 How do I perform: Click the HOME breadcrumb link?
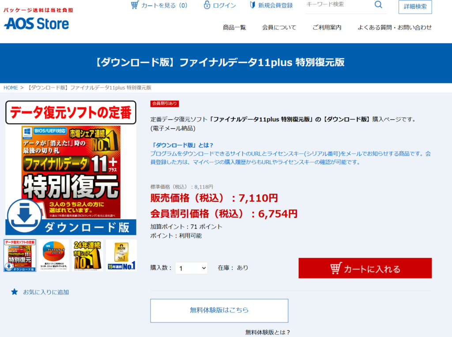click(x=11, y=88)
